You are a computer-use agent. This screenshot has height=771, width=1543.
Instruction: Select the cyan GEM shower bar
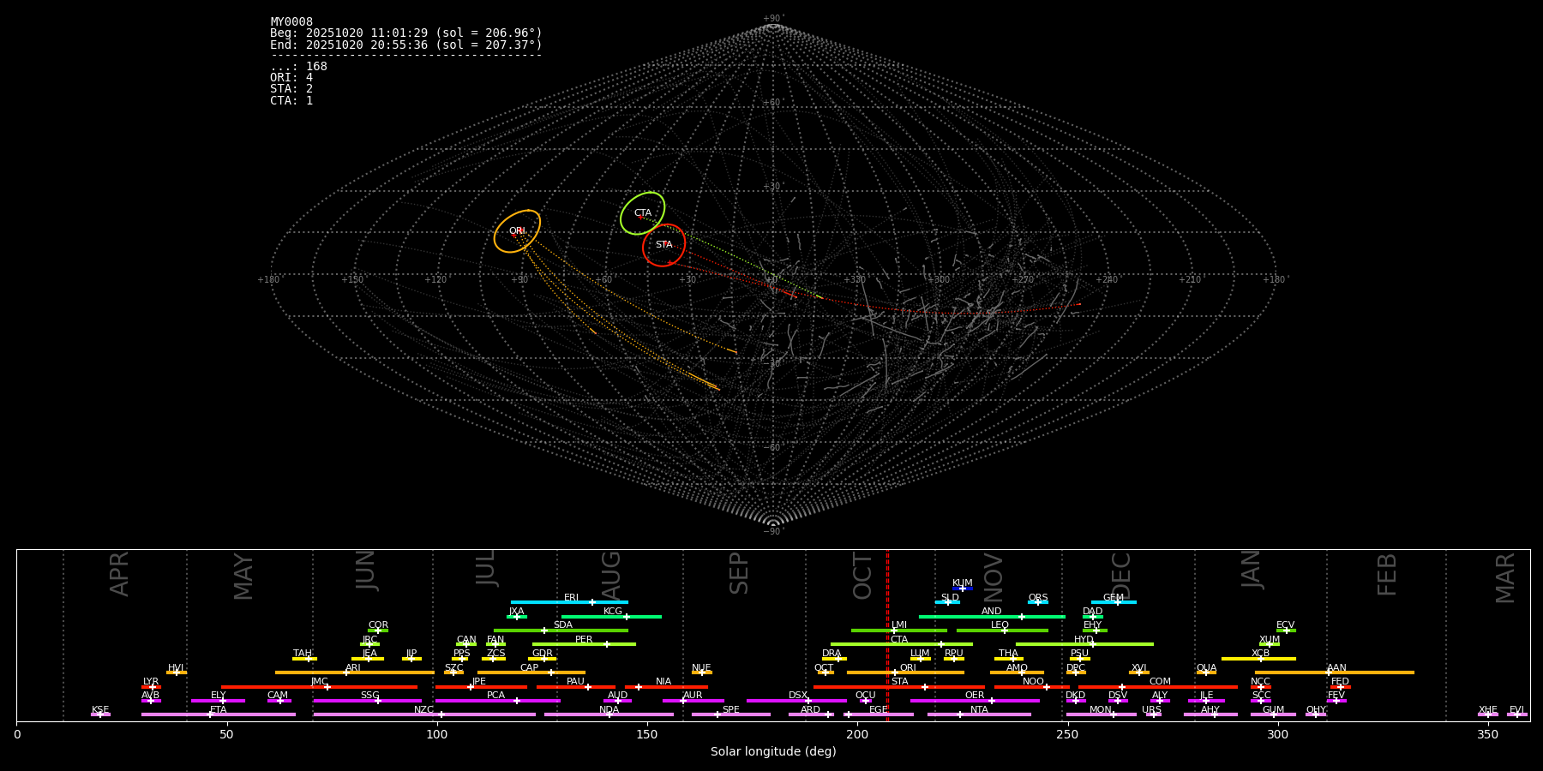(x=1114, y=602)
